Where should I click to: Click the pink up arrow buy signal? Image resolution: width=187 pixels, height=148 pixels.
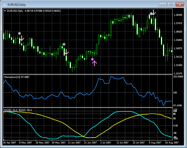tap(95, 63)
